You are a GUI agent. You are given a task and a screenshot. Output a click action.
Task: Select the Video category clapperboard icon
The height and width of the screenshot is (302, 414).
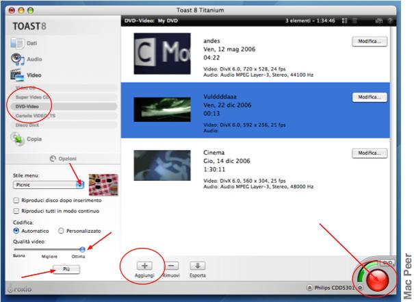coord(17,75)
